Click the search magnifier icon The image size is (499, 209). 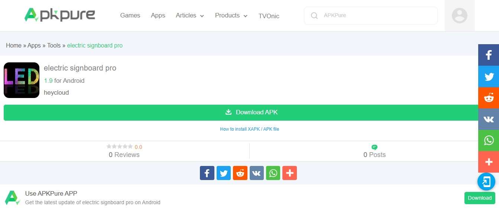point(314,16)
